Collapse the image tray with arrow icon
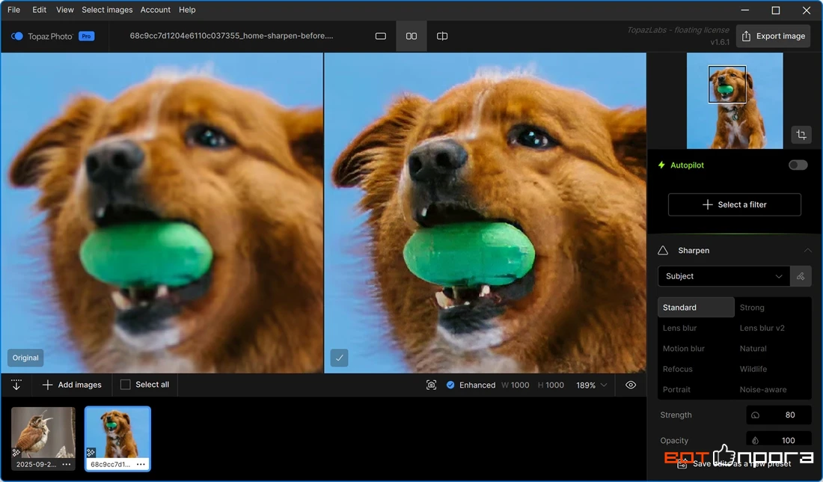 click(x=16, y=385)
